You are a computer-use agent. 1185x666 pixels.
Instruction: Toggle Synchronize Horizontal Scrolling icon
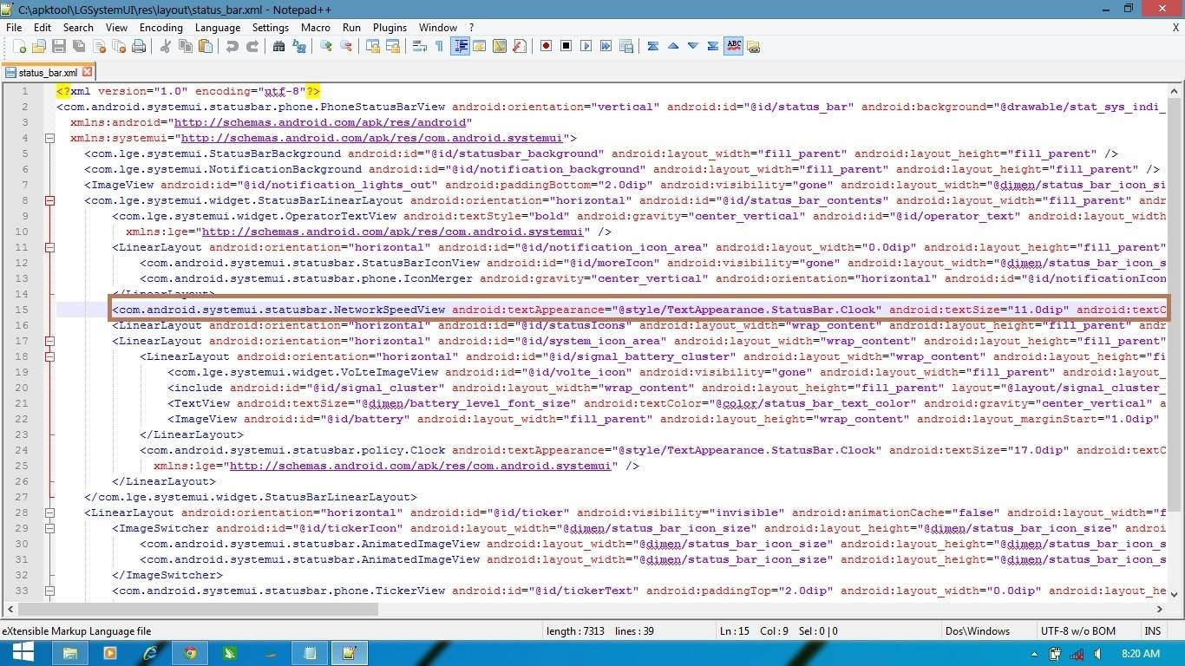tap(393, 46)
